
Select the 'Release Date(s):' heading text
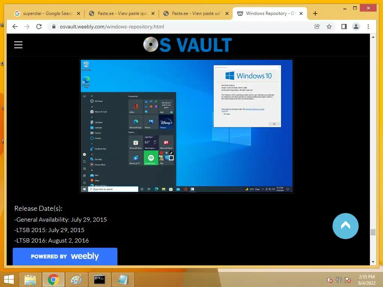click(39, 209)
